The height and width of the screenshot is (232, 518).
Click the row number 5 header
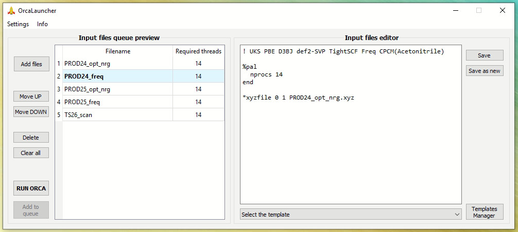pyautogui.click(x=59, y=115)
